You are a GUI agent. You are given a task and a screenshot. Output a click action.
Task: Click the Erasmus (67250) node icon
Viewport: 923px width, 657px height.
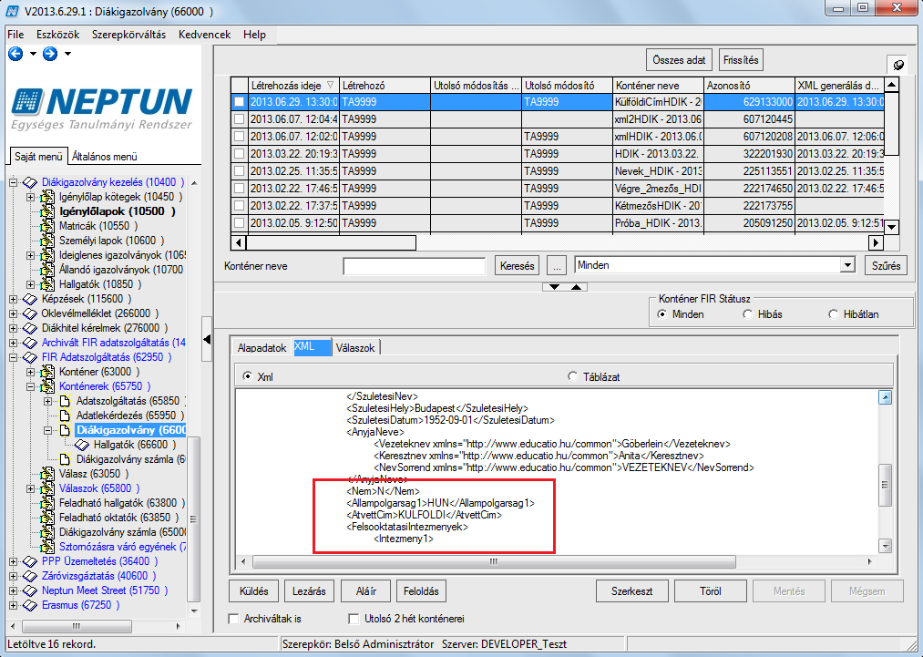pos(30,605)
